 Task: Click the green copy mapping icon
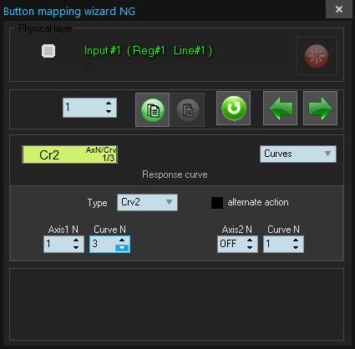152,110
